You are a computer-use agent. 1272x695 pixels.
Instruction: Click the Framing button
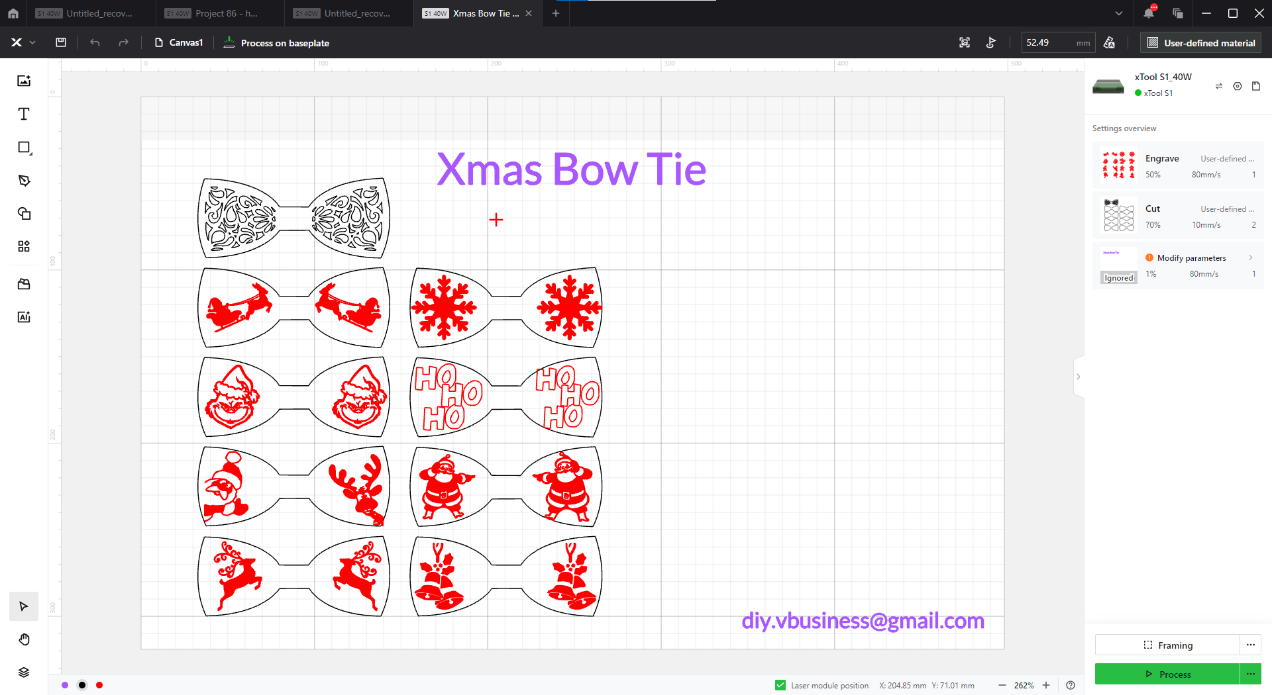coord(1167,645)
